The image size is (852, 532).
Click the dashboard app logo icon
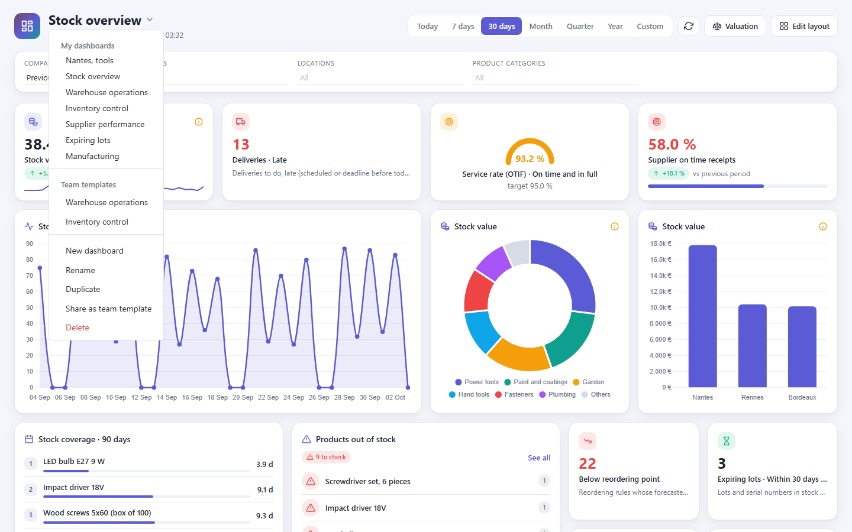(27, 26)
